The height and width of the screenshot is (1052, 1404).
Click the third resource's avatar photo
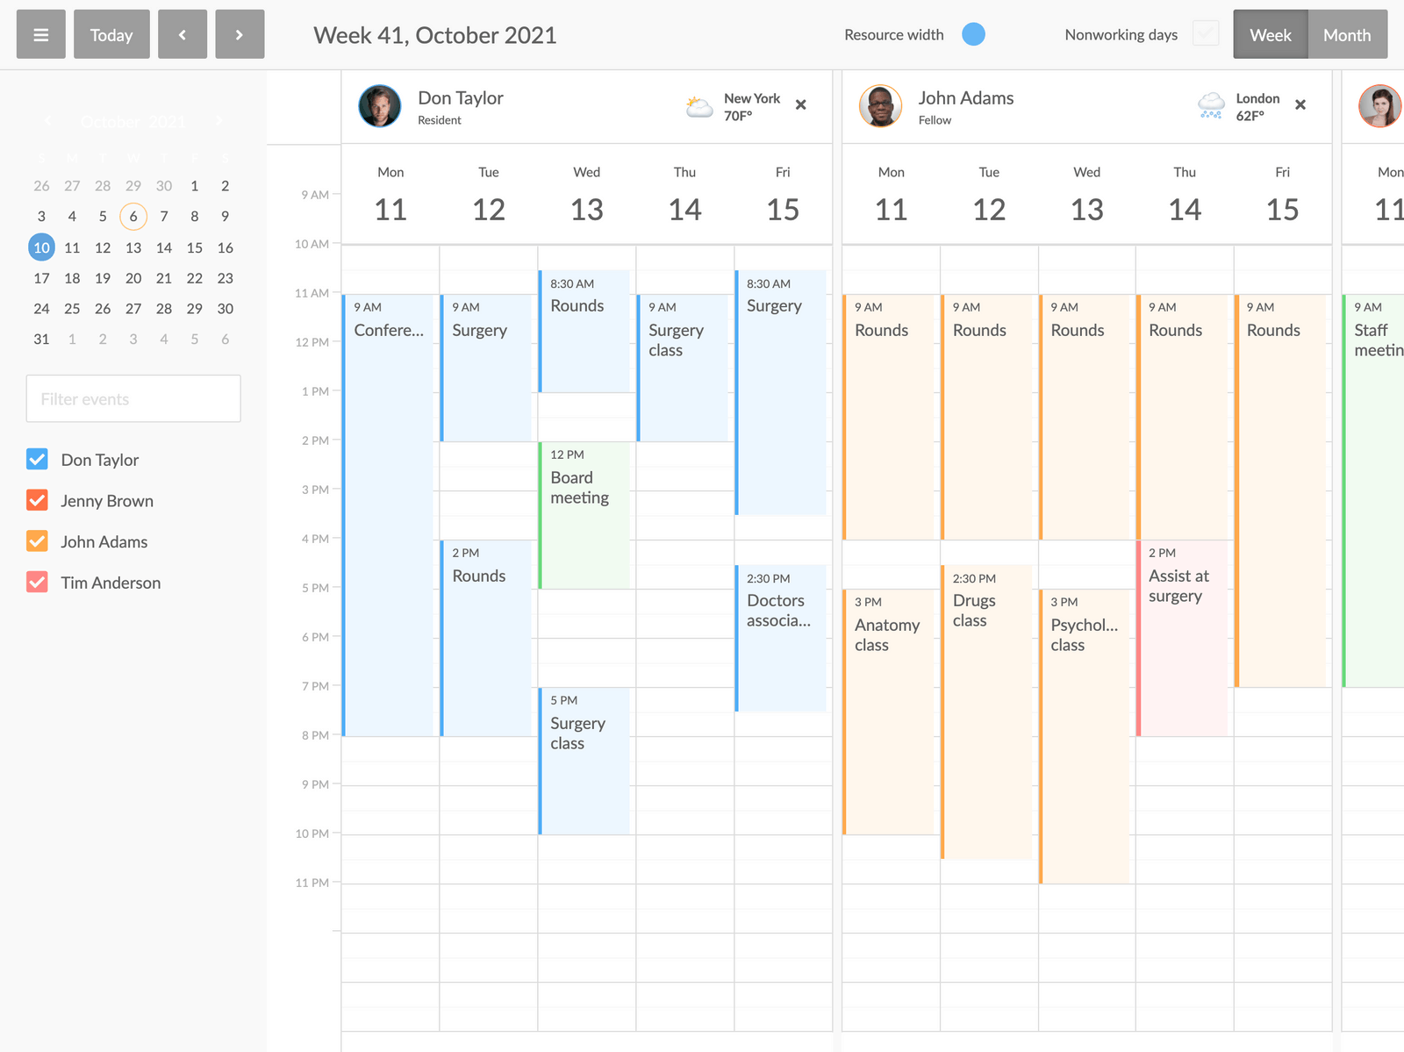click(1380, 106)
